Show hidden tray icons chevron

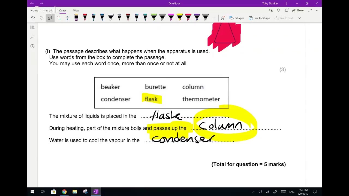[253, 192]
